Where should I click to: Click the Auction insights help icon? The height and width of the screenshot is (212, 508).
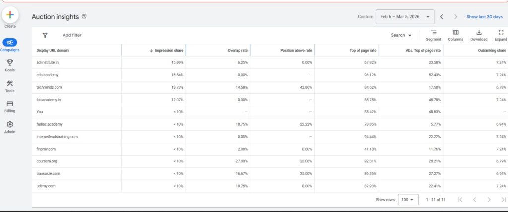coord(84,16)
